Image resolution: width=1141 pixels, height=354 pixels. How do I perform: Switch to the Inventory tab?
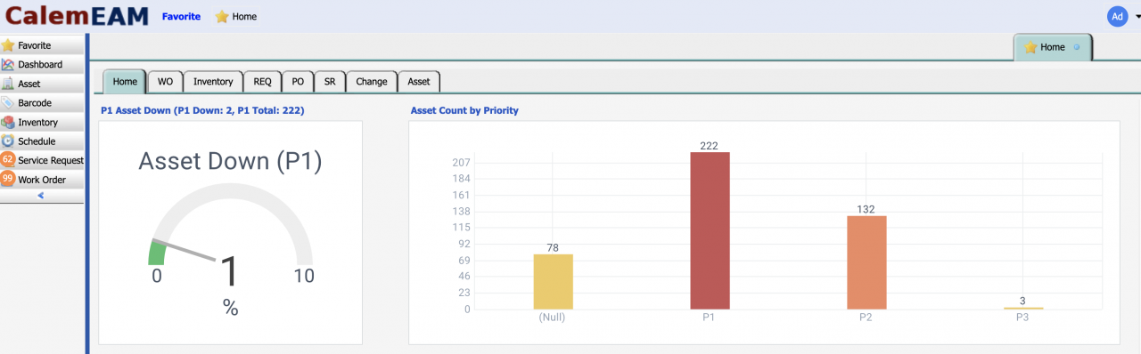213,81
